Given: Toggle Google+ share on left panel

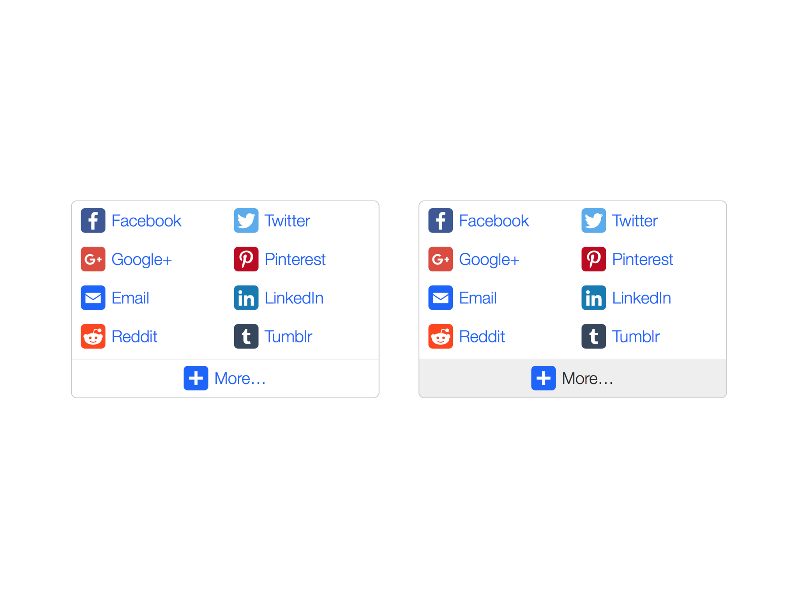Looking at the screenshot, I should click(126, 258).
